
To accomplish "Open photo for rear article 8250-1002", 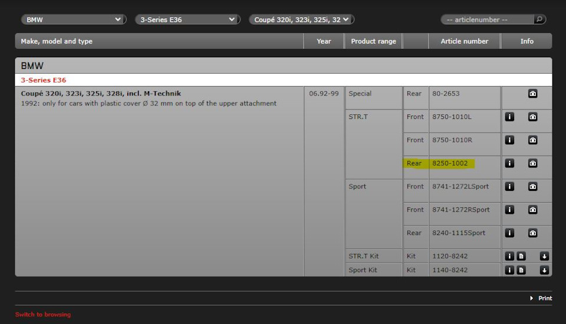I will [532, 163].
